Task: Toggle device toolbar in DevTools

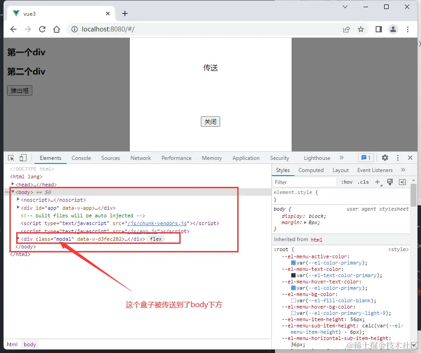Action: 23,158
